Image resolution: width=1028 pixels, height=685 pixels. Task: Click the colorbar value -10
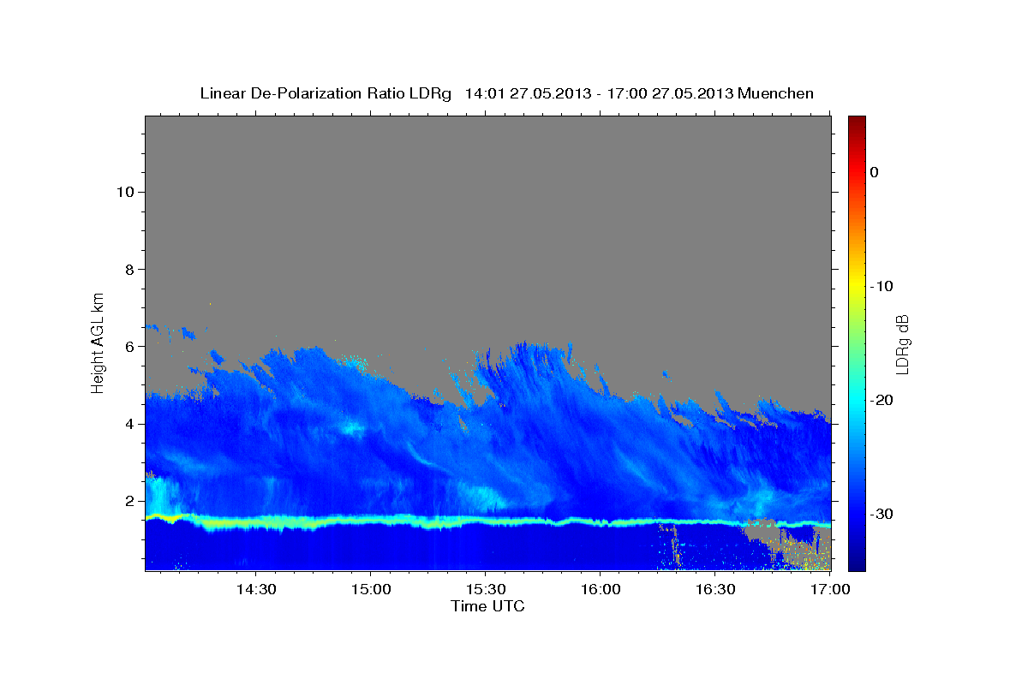click(x=882, y=286)
